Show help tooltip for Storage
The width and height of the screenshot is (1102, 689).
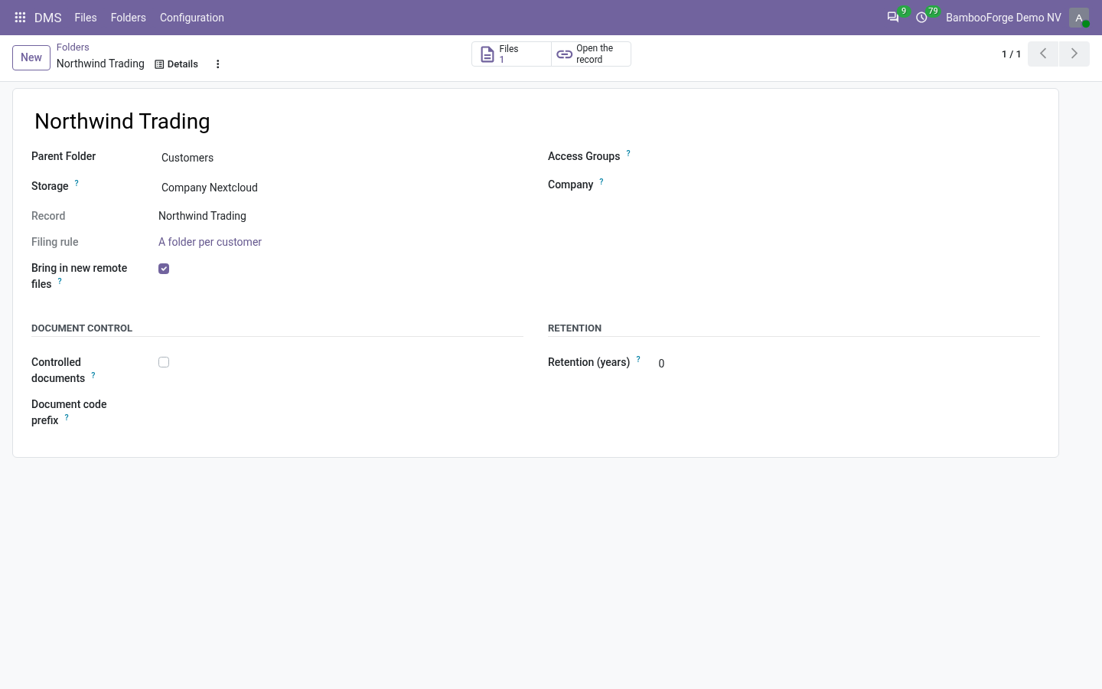click(x=77, y=183)
